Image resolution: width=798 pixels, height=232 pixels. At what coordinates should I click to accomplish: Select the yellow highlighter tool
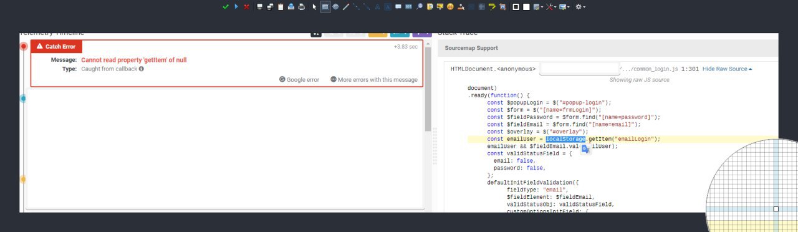492,7
